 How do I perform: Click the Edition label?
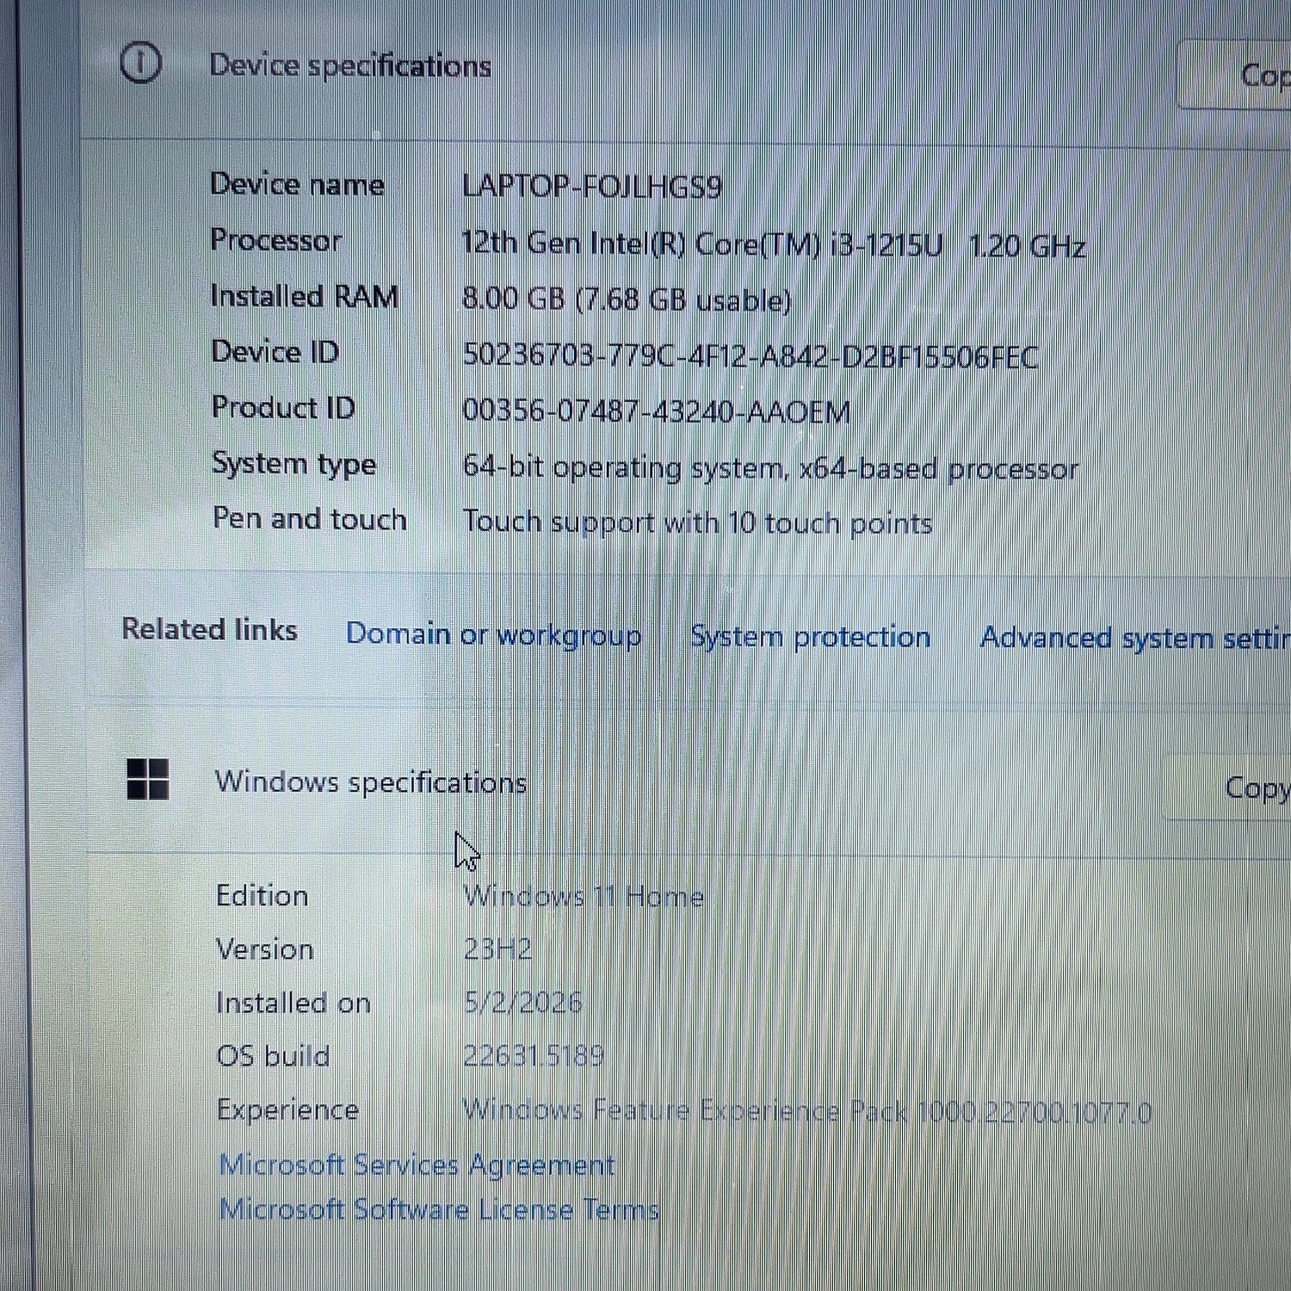[x=263, y=896]
